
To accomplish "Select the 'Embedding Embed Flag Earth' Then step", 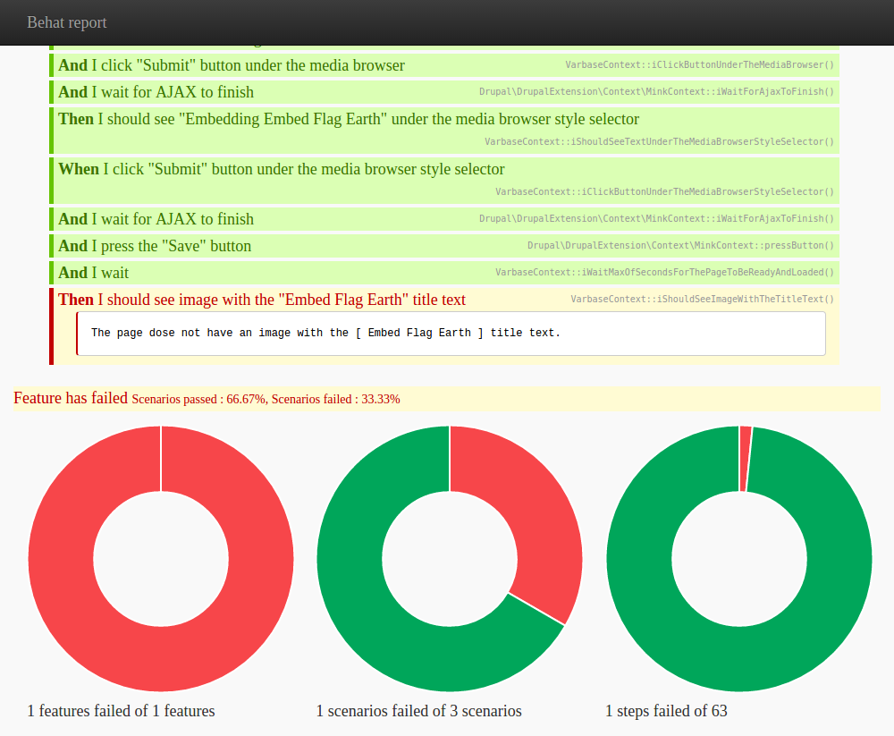I will point(444,130).
